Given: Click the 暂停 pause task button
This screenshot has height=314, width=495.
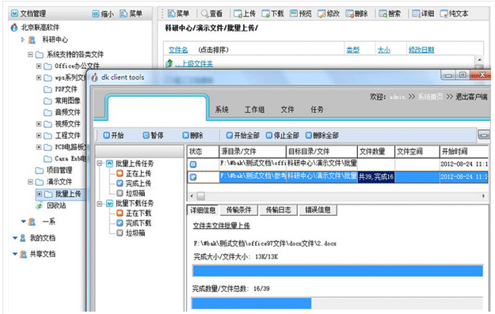Looking at the screenshot, I should 153,135.
